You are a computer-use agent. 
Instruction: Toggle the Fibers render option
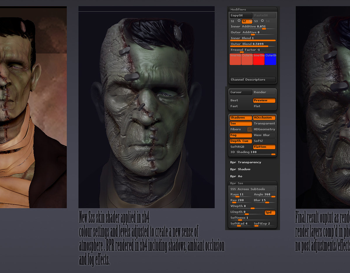(238, 129)
